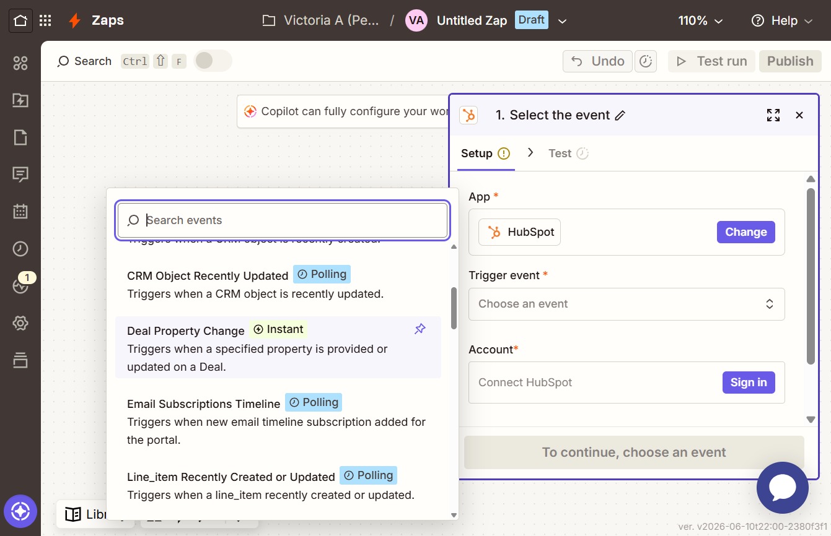Click the Test run button
Screen dimensions: 831x536
711,61
